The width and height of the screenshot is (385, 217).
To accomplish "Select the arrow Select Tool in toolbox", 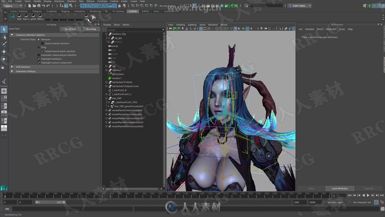I will 4,29.
